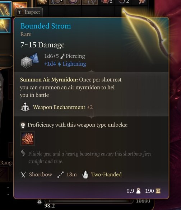Click the 18m range icon
Viewport: 181px width, 210px height.
[60, 175]
